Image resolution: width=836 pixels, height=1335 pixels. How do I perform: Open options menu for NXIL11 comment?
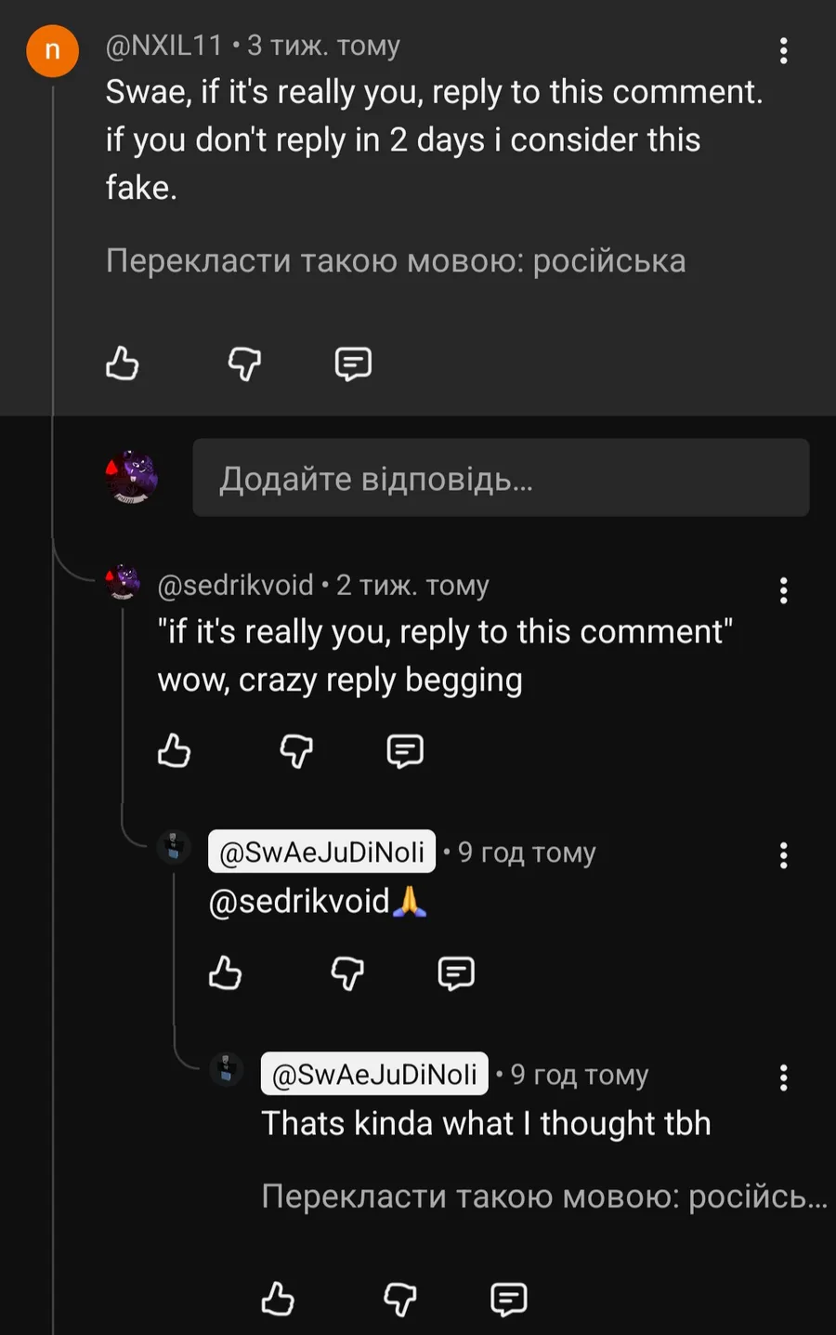pos(784,51)
